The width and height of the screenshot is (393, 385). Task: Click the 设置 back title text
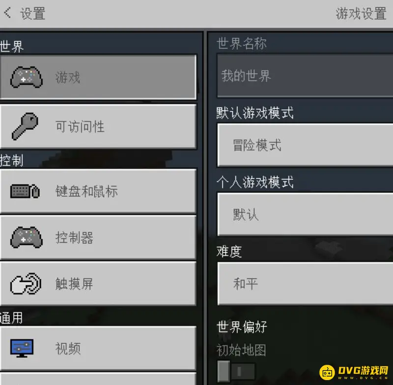pos(33,13)
